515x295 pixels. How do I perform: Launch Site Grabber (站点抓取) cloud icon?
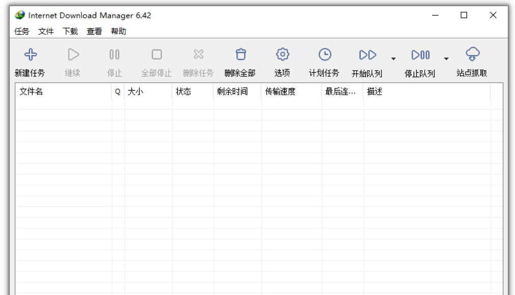coord(472,54)
